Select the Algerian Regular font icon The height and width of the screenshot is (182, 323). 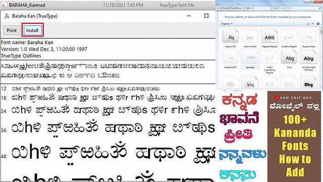click(x=269, y=37)
